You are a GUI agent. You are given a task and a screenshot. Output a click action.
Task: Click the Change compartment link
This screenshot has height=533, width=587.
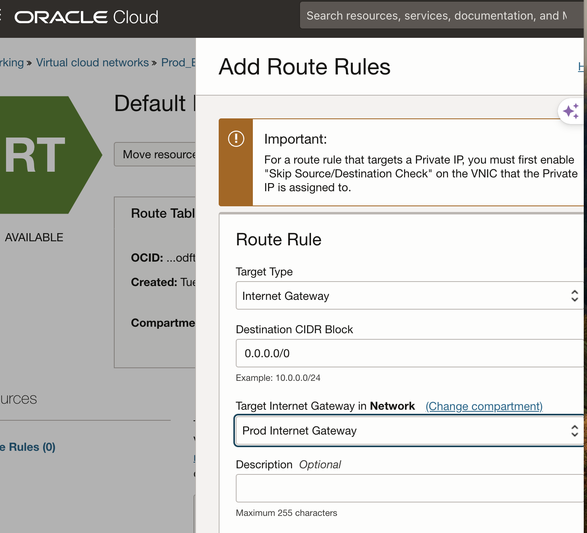pyautogui.click(x=484, y=406)
